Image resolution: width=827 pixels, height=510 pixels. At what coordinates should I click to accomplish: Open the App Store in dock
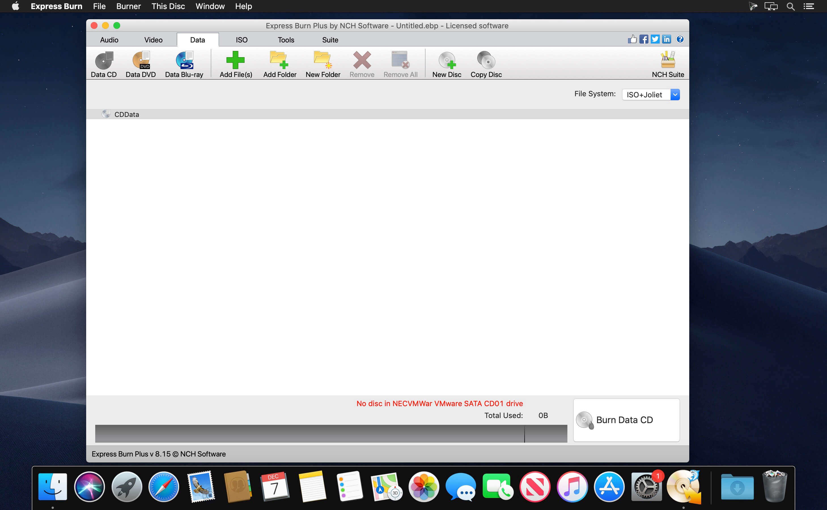(609, 487)
